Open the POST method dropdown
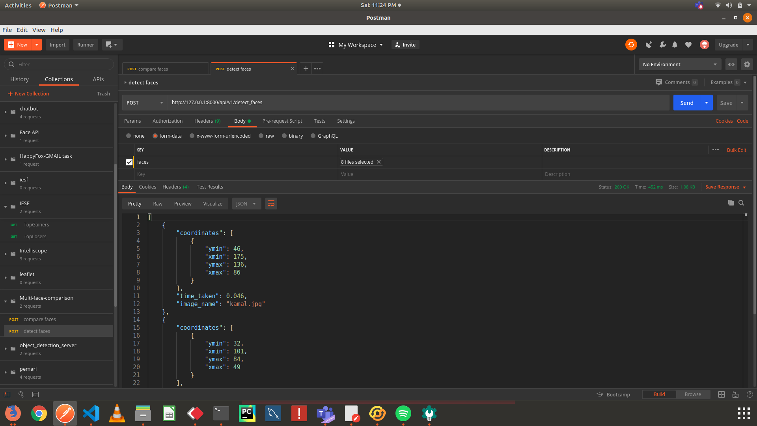The image size is (757, 426). pos(144,103)
